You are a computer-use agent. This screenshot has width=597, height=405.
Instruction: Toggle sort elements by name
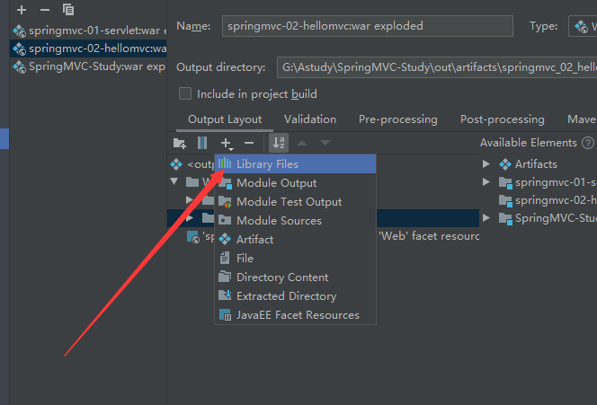[x=279, y=143]
